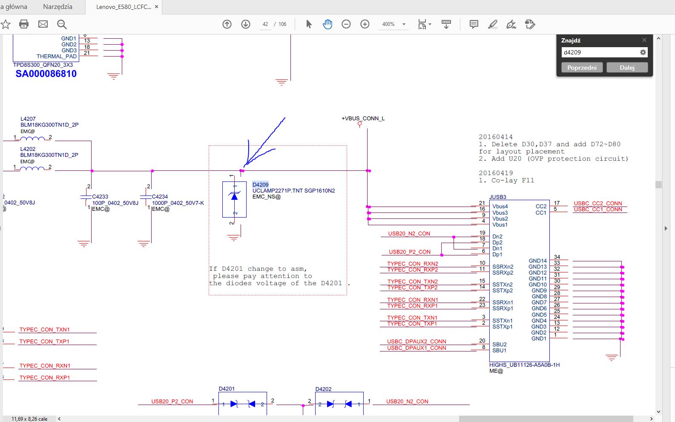Click the Dalej button in the find panel
Image resolution: width=675 pixels, height=422 pixels.
pos(627,68)
